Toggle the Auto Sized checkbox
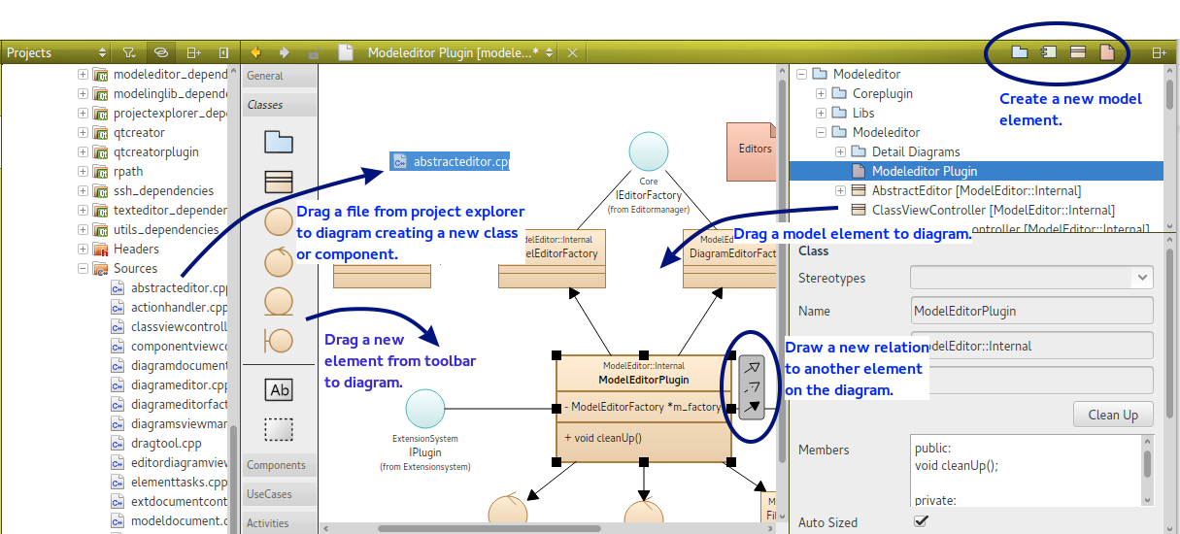The width and height of the screenshot is (1180, 534). (921, 521)
